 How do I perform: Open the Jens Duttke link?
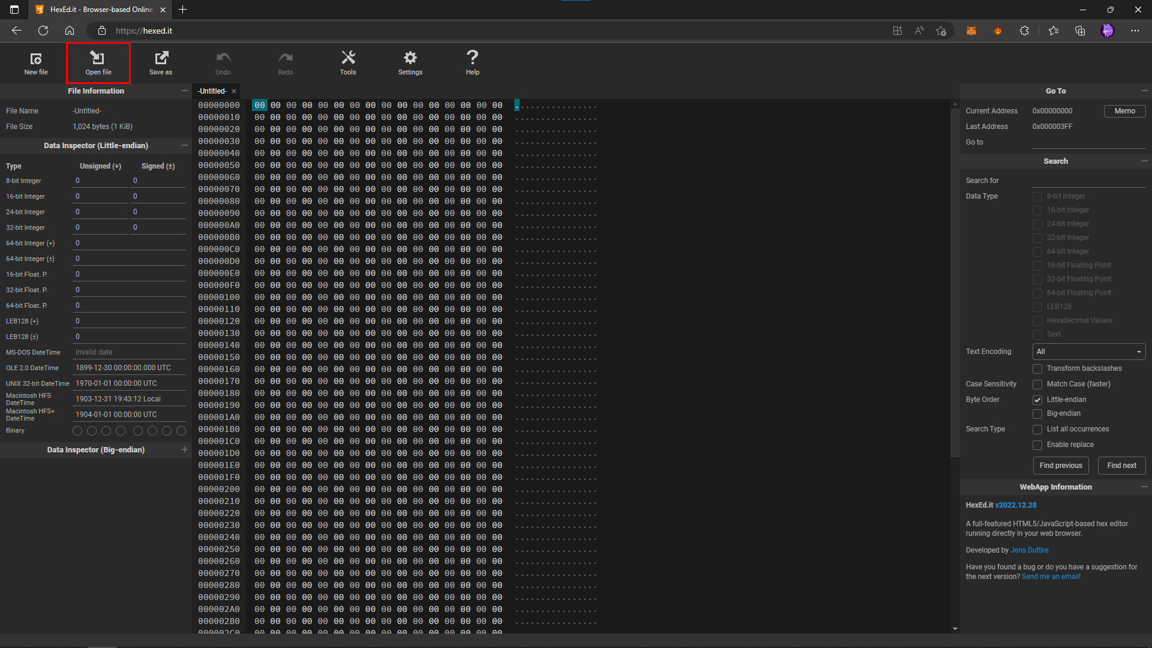(x=1030, y=550)
